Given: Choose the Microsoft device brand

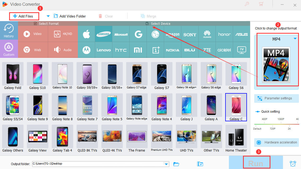Looking at the screenshot, I should point(121,34).
